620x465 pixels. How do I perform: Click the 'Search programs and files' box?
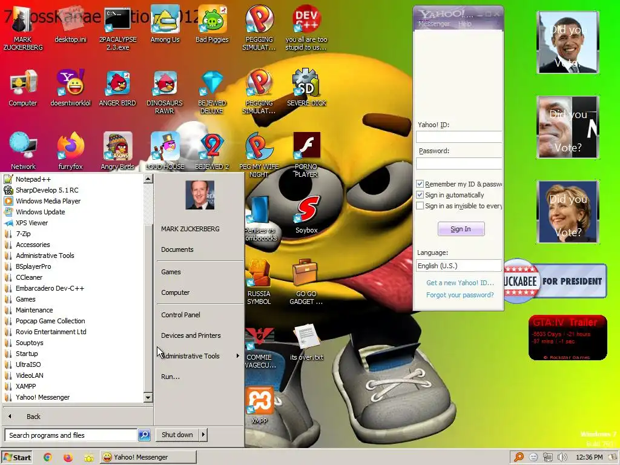[x=71, y=435]
